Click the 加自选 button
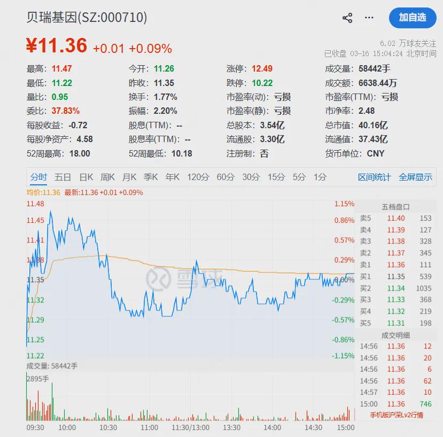 point(413,18)
